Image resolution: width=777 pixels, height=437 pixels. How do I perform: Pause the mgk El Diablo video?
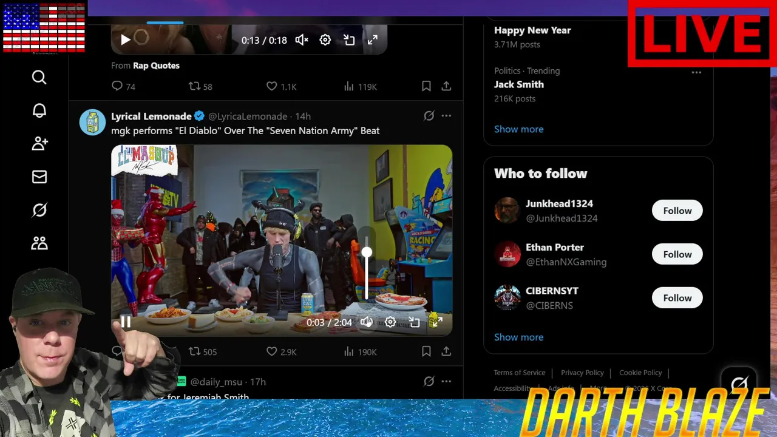(125, 322)
